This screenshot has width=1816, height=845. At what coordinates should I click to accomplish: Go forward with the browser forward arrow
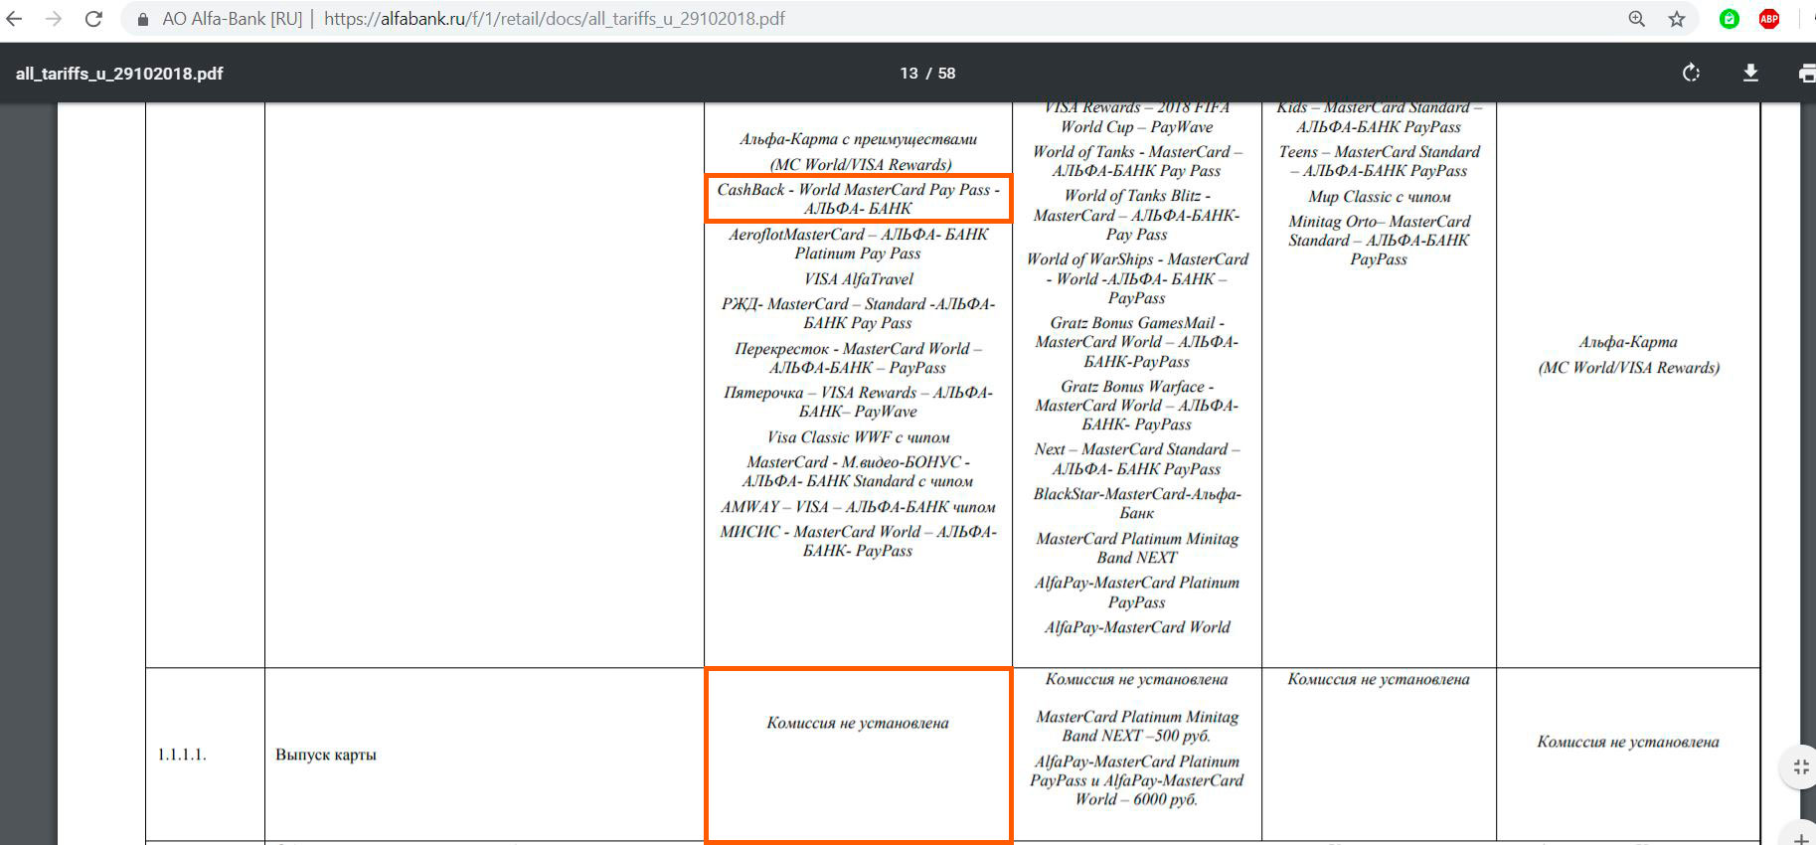click(x=54, y=19)
